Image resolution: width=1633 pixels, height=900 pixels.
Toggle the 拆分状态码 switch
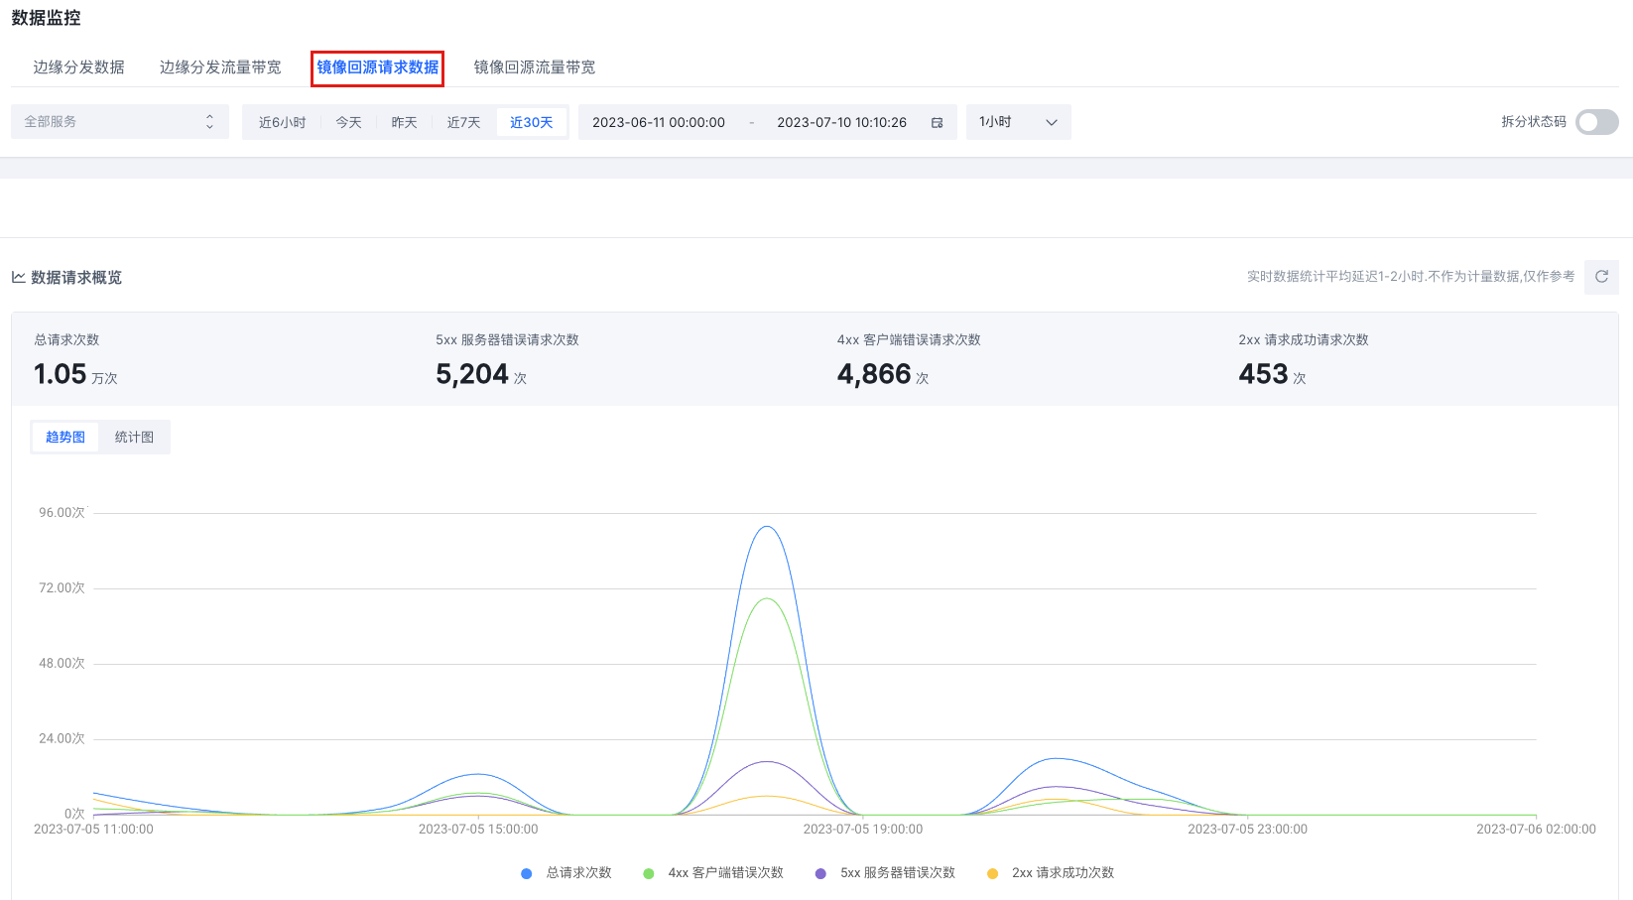pos(1597,122)
